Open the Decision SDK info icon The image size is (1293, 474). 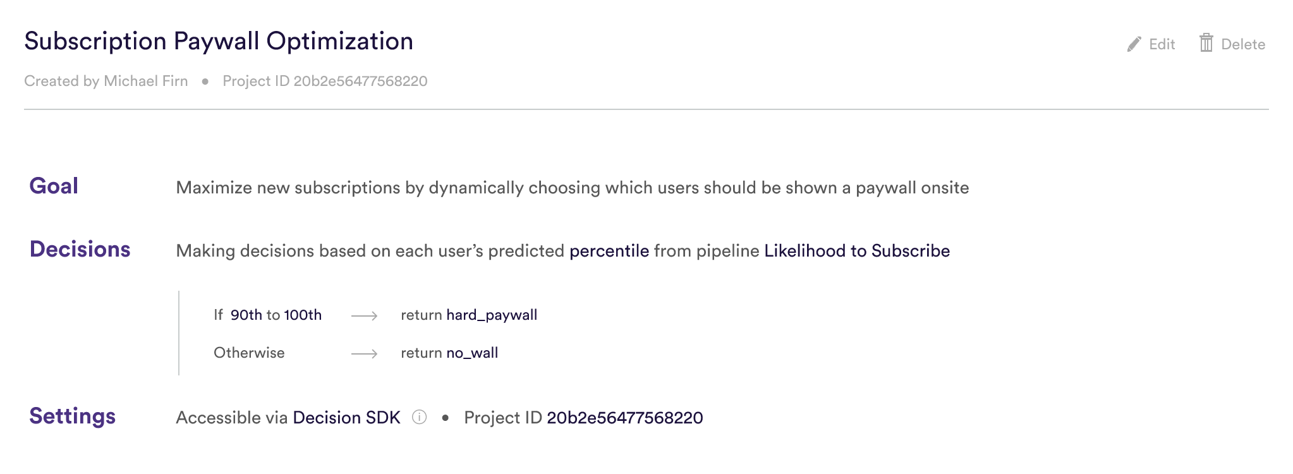coord(420,417)
